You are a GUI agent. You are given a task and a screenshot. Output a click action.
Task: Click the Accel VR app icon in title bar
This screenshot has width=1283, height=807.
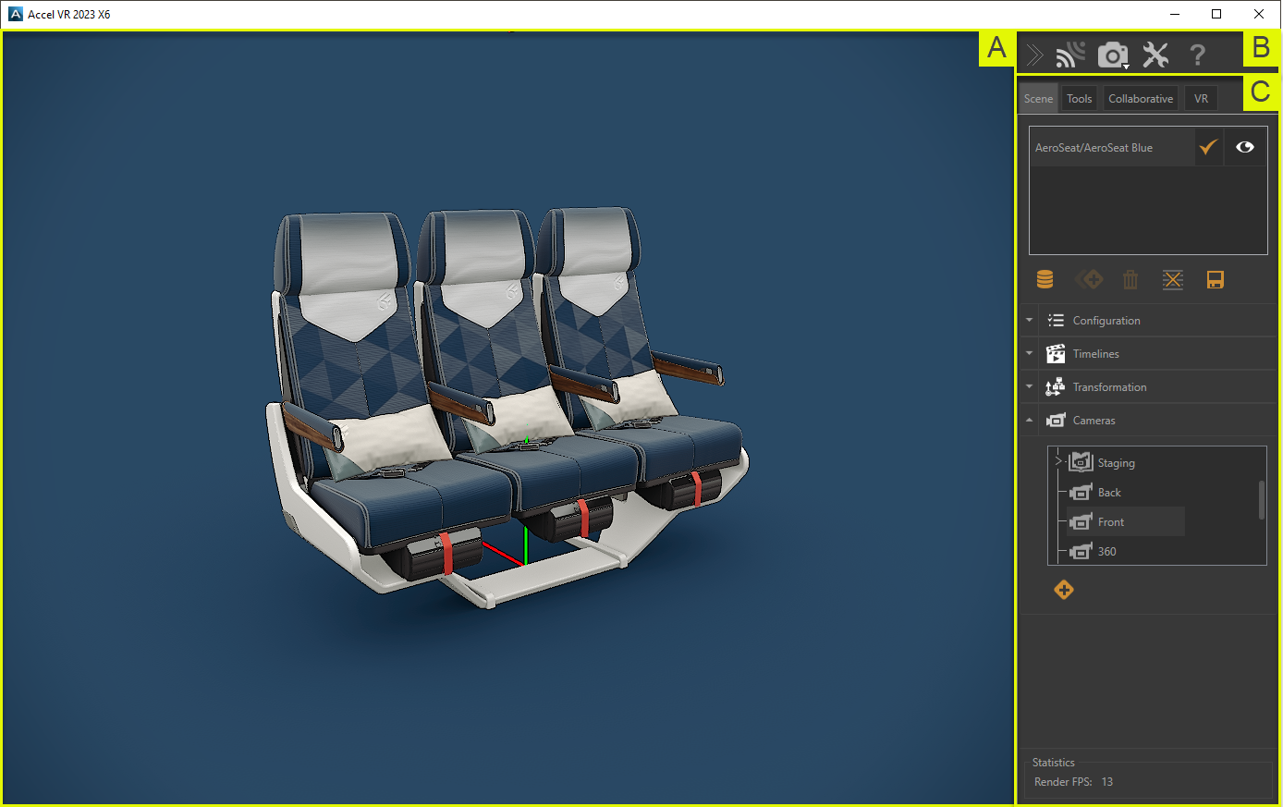click(16, 14)
